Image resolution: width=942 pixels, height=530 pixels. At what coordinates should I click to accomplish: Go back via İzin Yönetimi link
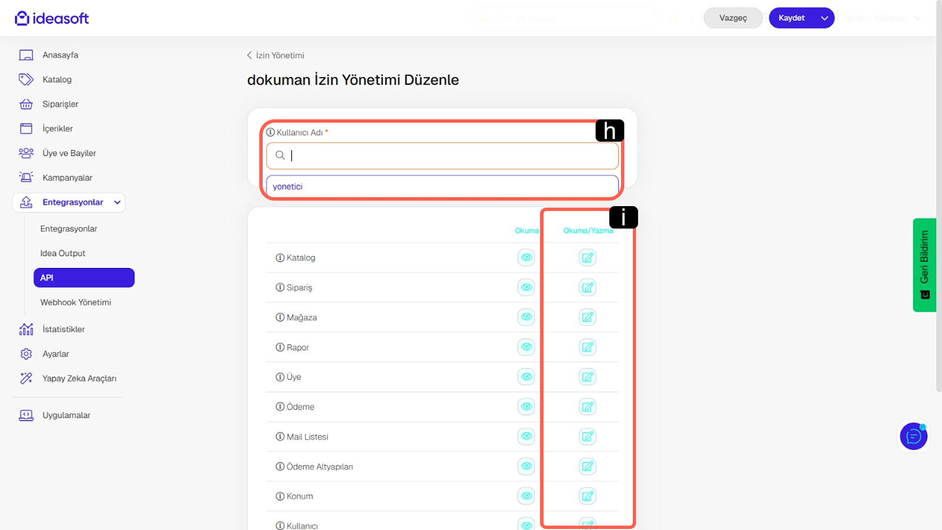pos(276,55)
